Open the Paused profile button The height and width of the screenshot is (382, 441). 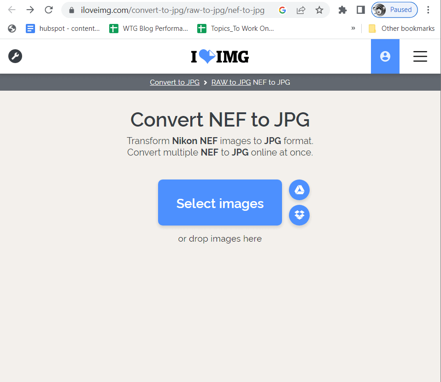[394, 10]
